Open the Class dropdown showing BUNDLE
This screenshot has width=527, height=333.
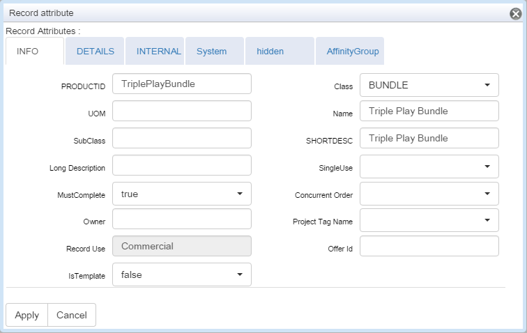[429, 85]
